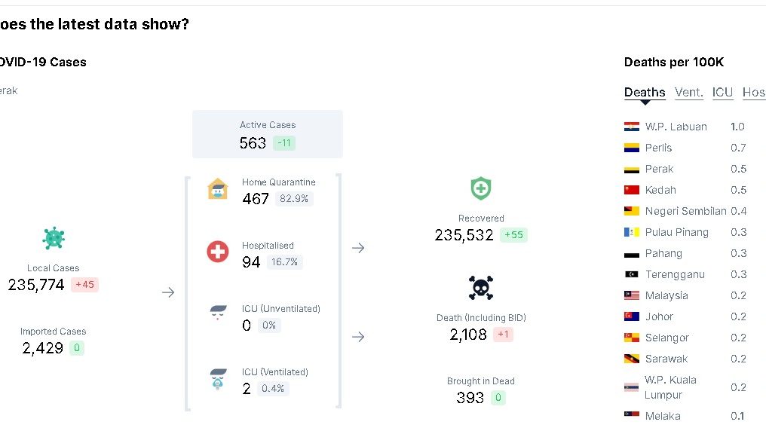Viewport: 766px width, 431px height.
Task: Click the Selangor flag icon
Action: pyautogui.click(x=632, y=338)
